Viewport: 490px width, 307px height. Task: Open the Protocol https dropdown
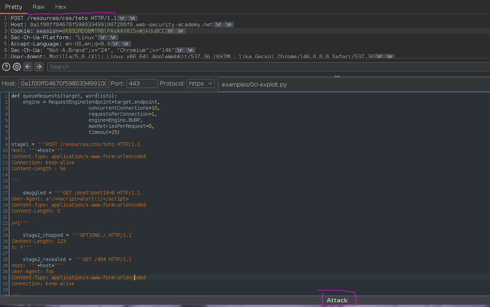201,84
